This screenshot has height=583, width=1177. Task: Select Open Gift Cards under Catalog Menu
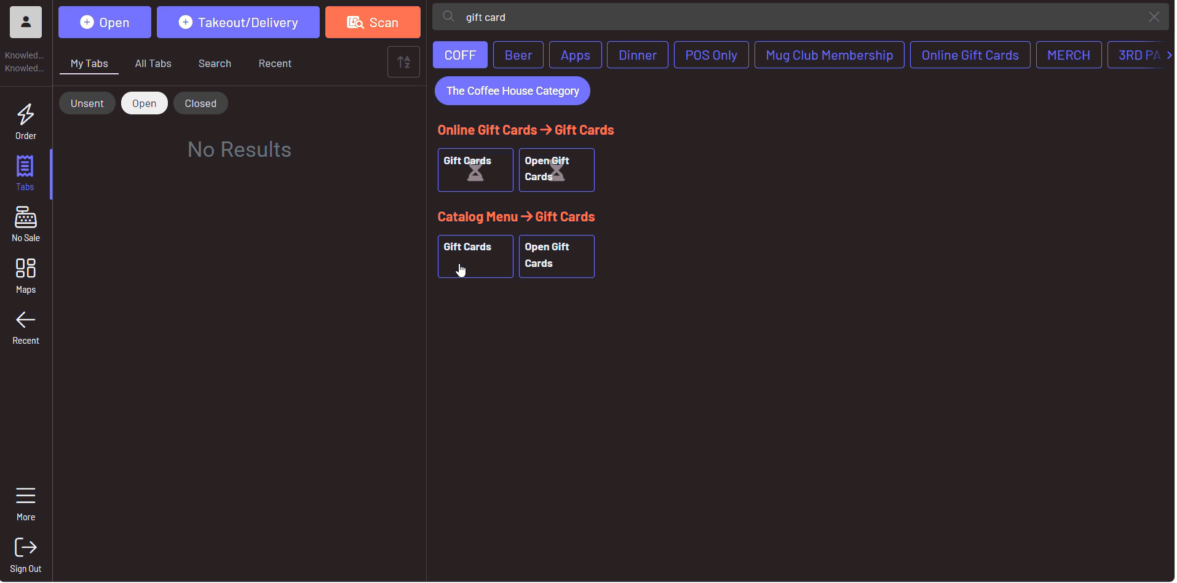tap(556, 256)
